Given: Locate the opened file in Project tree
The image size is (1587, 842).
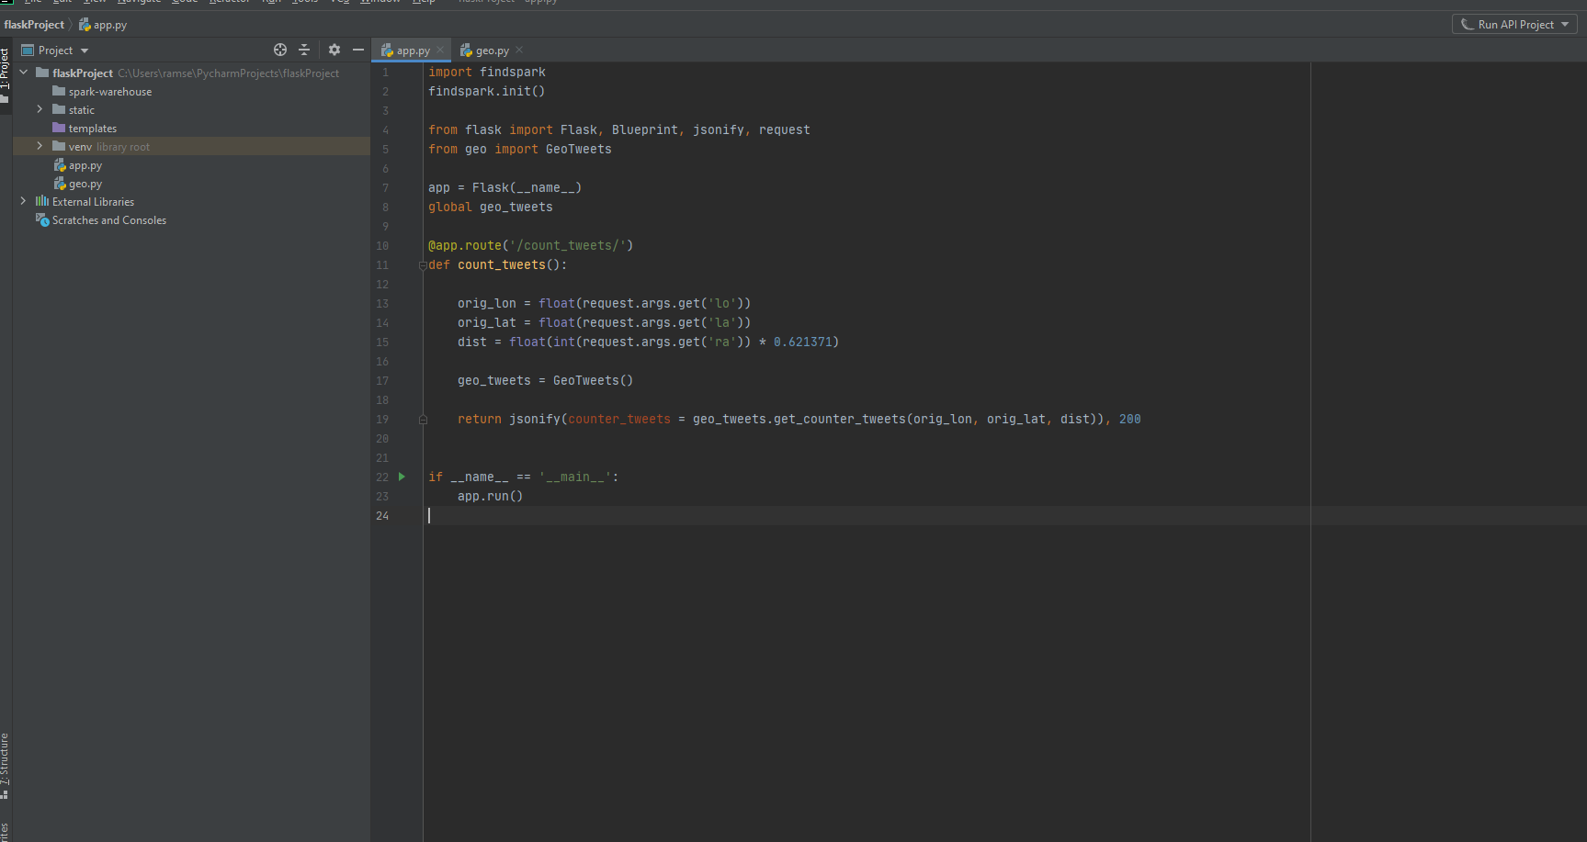Looking at the screenshot, I should 280,50.
